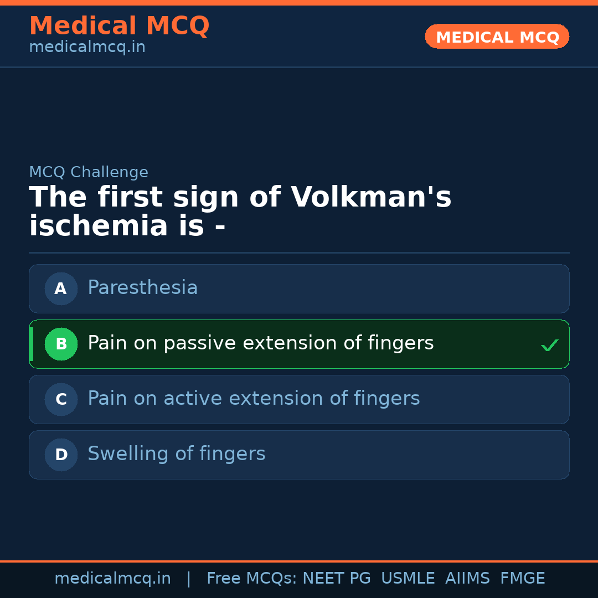Open the Medical MCQ header title

point(119,26)
